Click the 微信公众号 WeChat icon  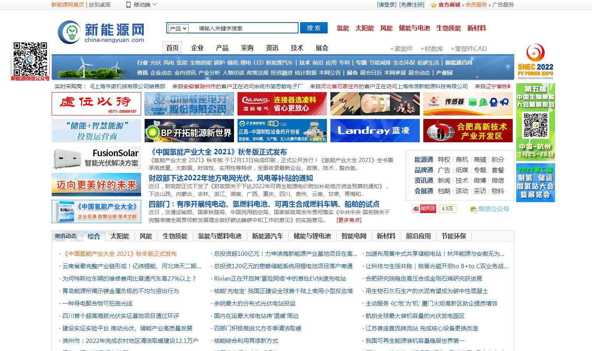pos(473,209)
